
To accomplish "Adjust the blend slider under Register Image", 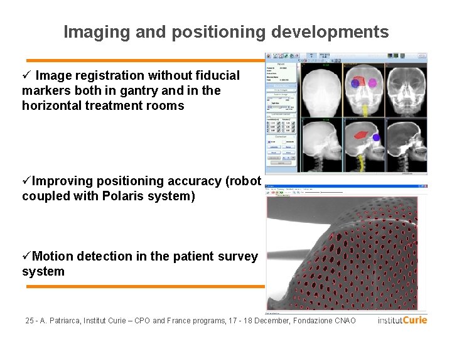I will pyautogui.click(x=279, y=98).
